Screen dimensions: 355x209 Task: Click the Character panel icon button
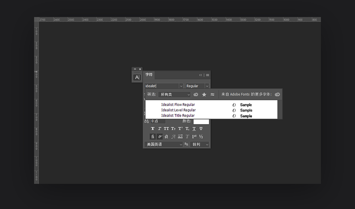click(137, 77)
